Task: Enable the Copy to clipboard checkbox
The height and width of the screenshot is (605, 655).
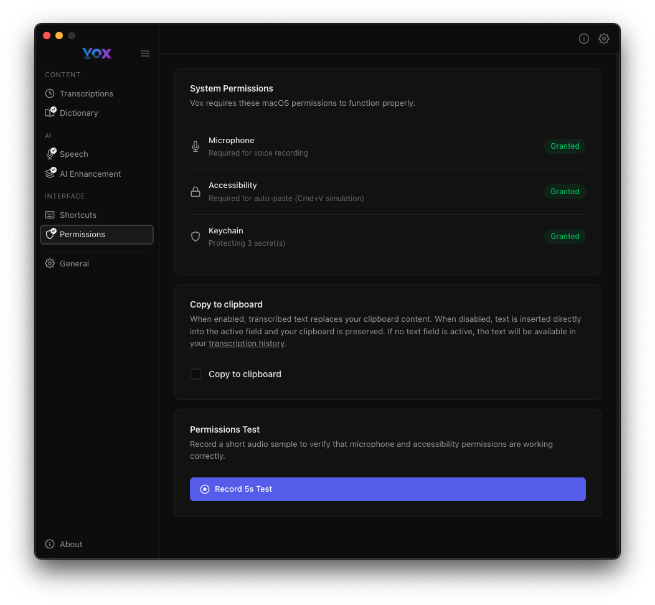Action: point(196,374)
